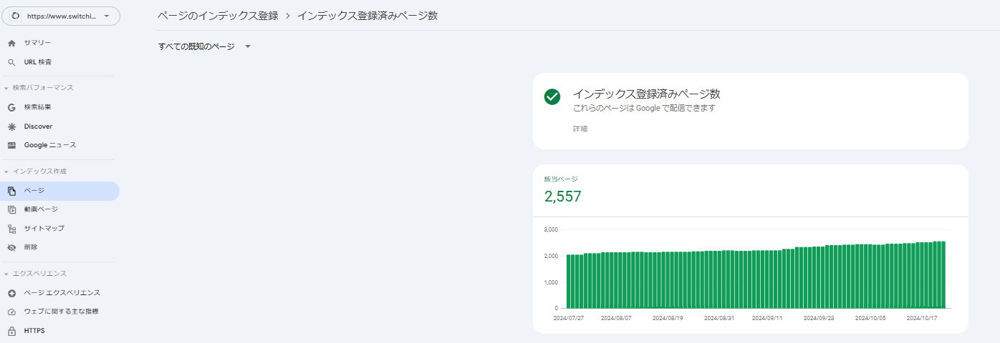Select ページ in the sidebar
Image resolution: width=1000 pixels, height=343 pixels.
pos(59,191)
